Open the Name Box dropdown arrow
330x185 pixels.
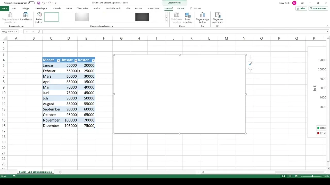pos(16,32)
